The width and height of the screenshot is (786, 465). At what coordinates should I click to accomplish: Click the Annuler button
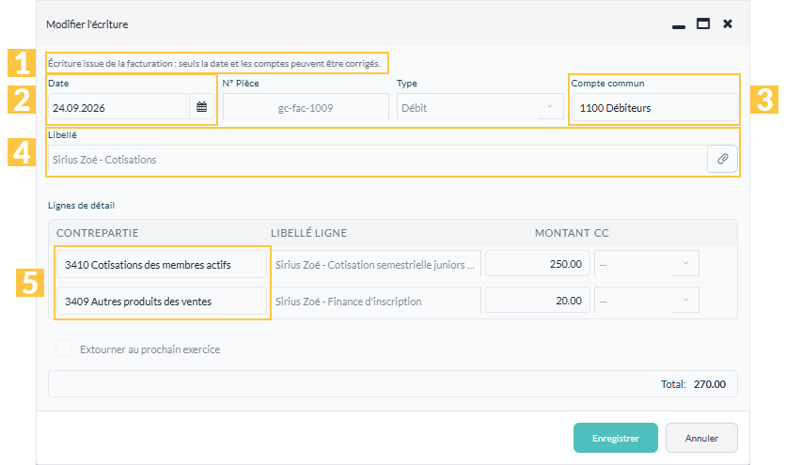point(701,438)
